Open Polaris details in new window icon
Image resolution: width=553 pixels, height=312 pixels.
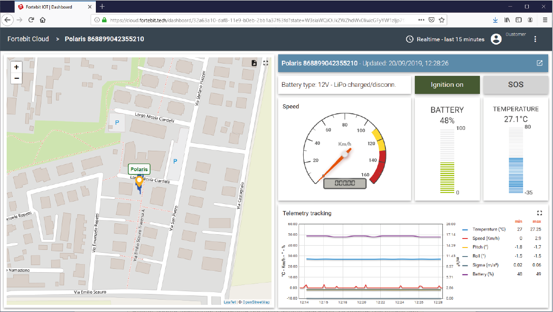click(540, 63)
